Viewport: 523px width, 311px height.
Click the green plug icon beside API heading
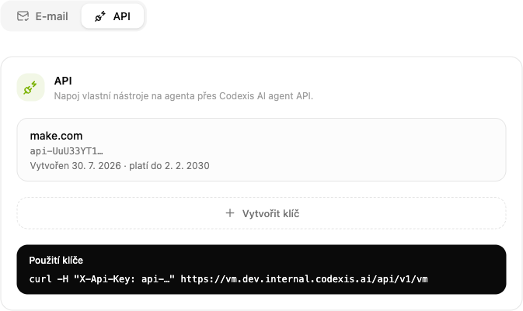[x=30, y=88]
